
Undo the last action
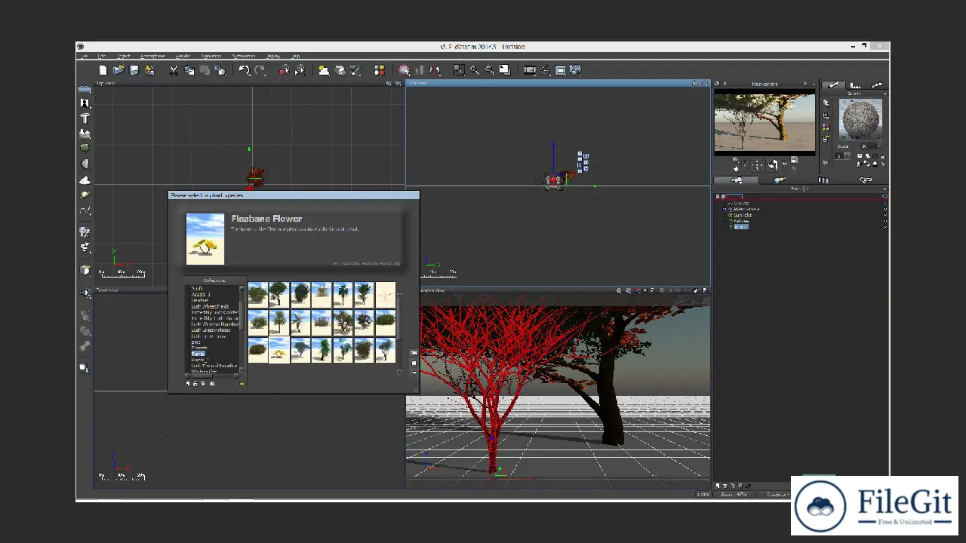point(245,70)
